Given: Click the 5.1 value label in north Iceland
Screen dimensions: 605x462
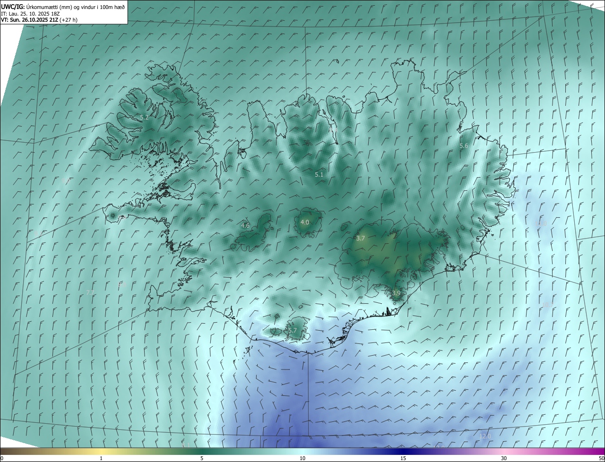Looking at the screenshot, I should tap(319, 175).
